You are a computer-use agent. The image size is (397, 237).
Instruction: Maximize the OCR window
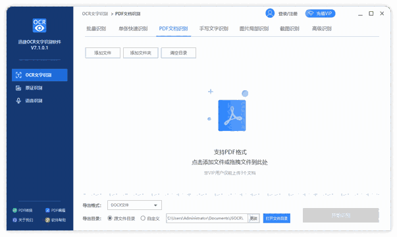tap(371, 13)
